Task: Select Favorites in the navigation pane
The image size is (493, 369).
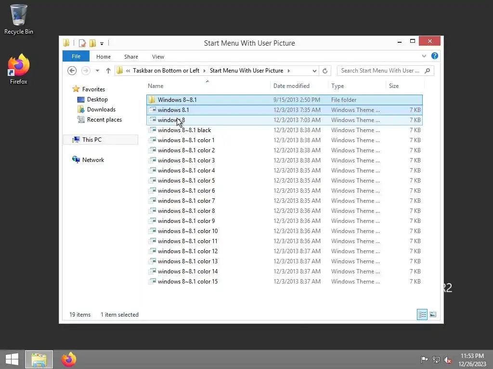Action: pyautogui.click(x=93, y=89)
